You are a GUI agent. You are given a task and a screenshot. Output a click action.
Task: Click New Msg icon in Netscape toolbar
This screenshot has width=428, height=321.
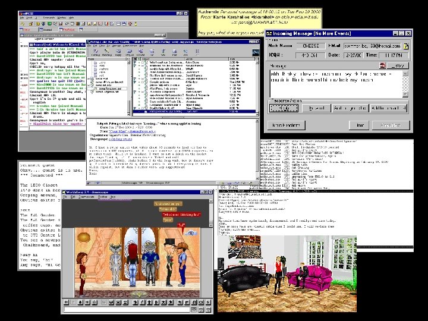tap(107, 52)
